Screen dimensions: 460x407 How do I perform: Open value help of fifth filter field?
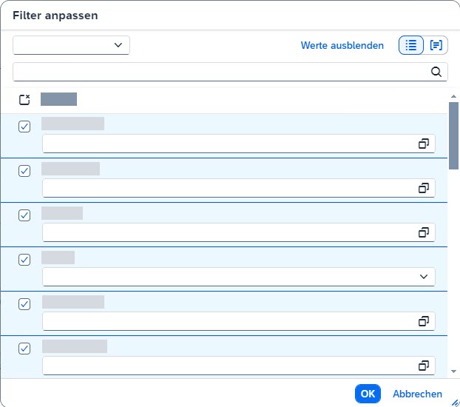point(424,321)
